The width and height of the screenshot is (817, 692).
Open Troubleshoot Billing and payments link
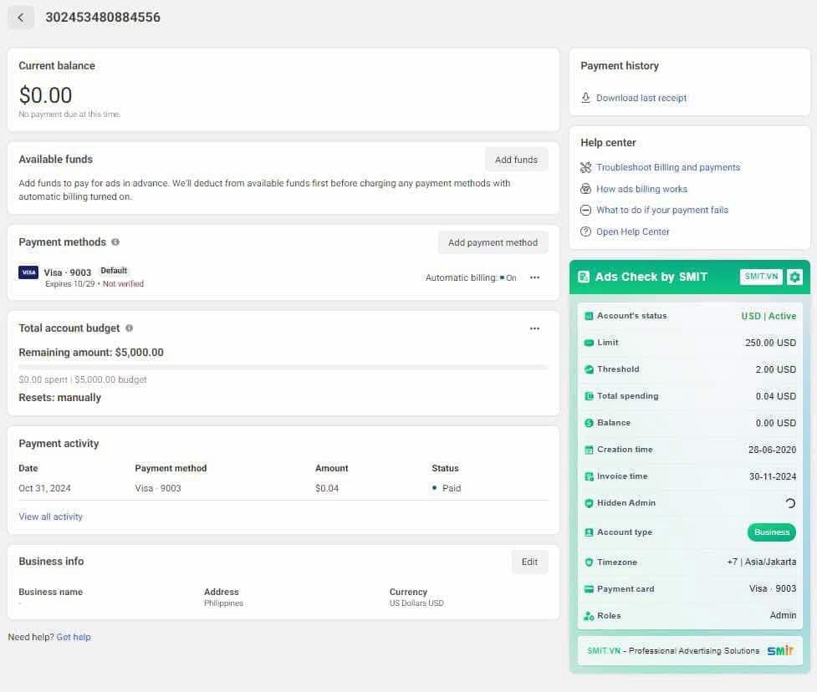668,167
